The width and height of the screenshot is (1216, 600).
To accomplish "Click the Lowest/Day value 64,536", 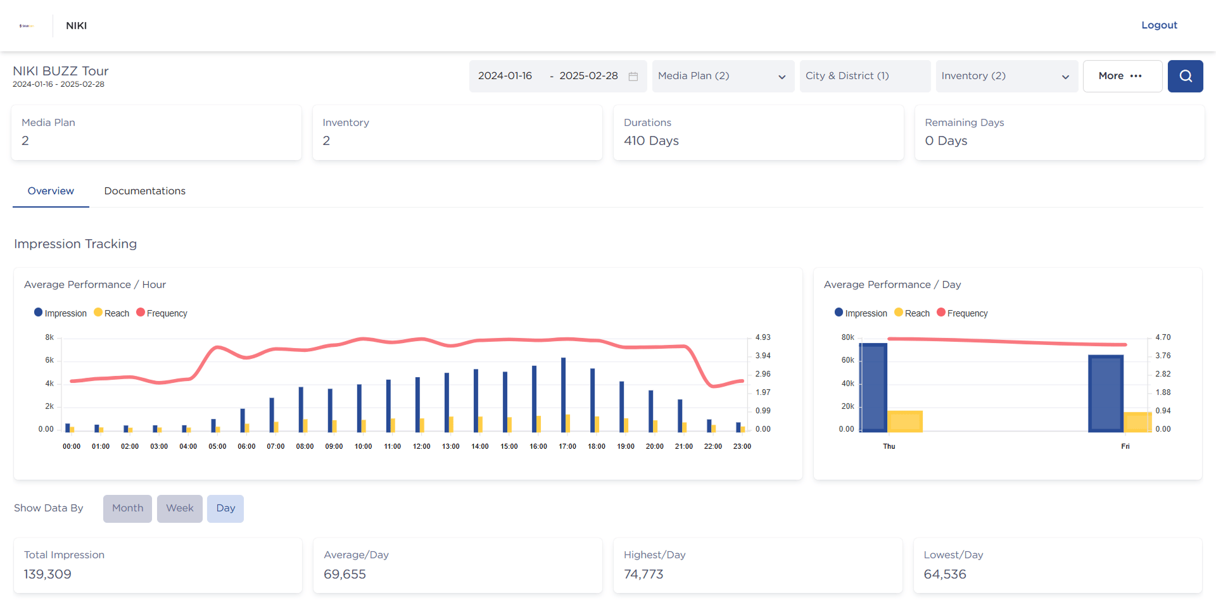I will [945, 574].
